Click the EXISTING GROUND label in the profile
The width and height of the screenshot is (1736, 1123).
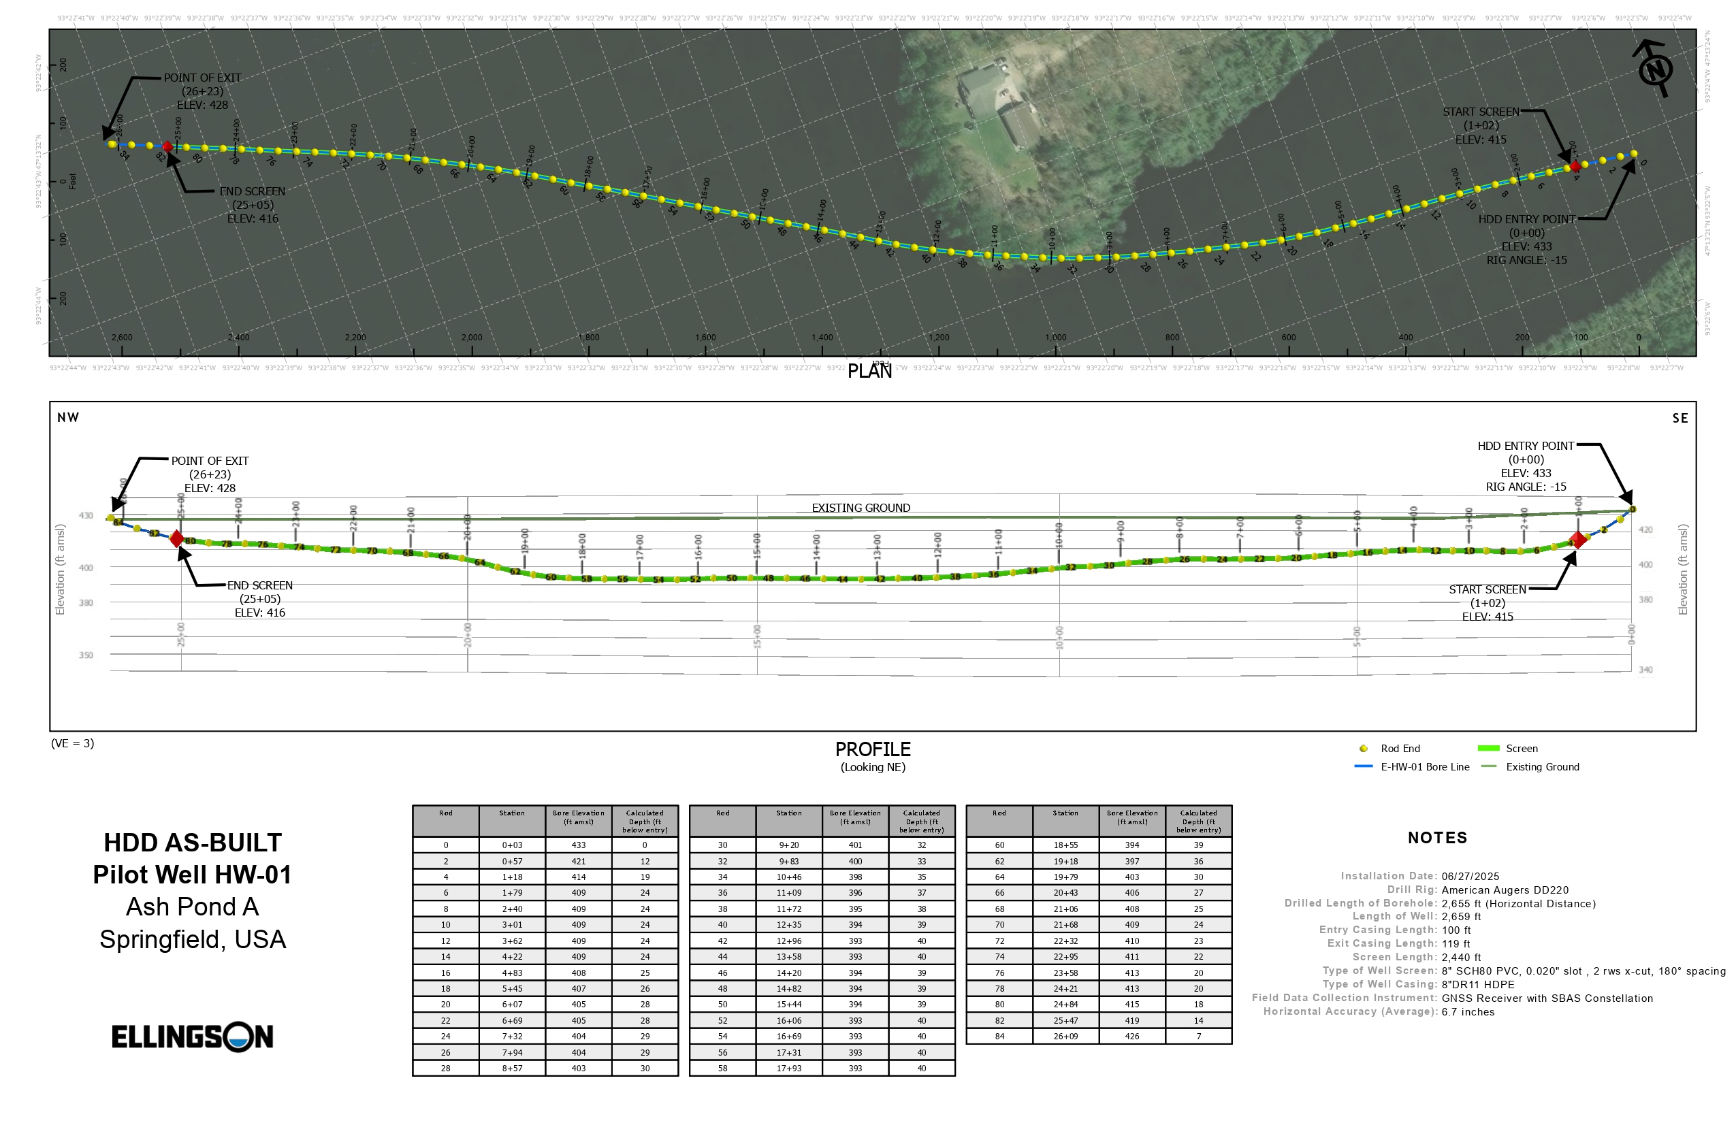tap(861, 508)
